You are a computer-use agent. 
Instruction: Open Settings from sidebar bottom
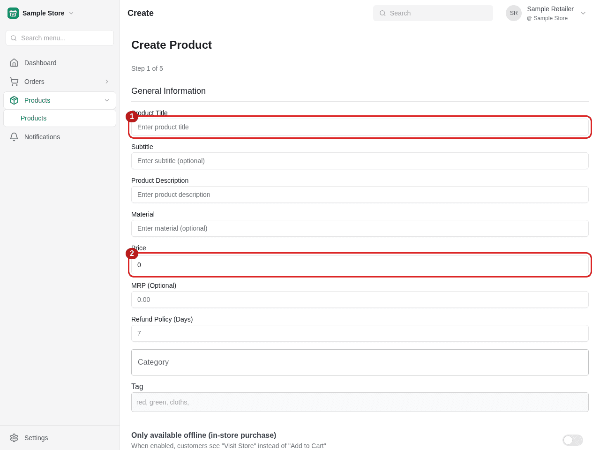click(60, 438)
